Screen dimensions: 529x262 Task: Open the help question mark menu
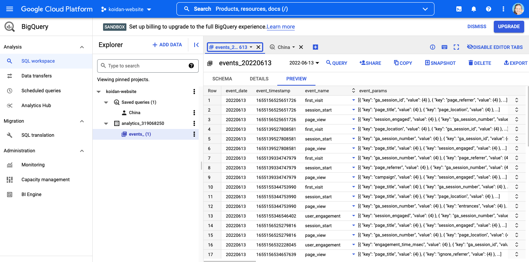coord(489,9)
